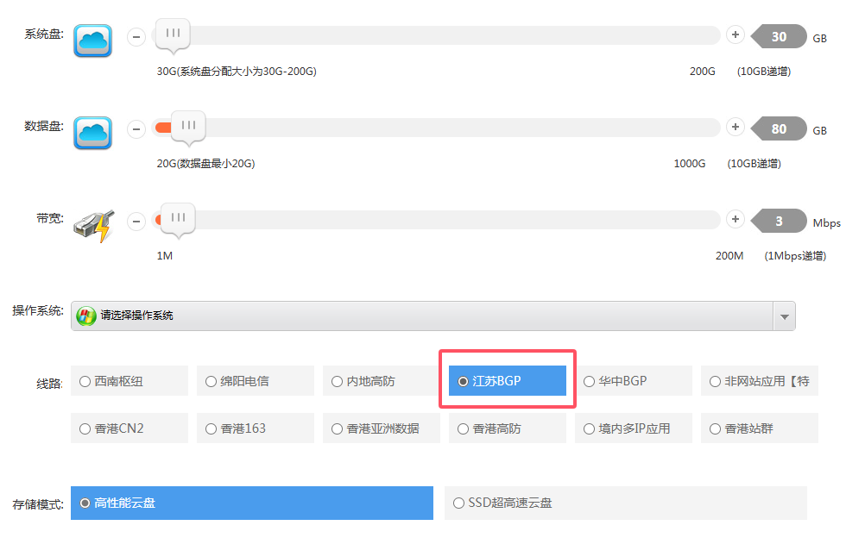The image size is (865, 544).
Task: Increase bandwidth with the plus button
Action: click(x=735, y=220)
